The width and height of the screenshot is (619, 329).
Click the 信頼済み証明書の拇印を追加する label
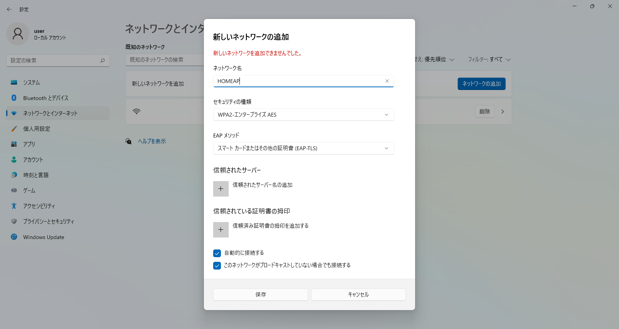(270, 226)
